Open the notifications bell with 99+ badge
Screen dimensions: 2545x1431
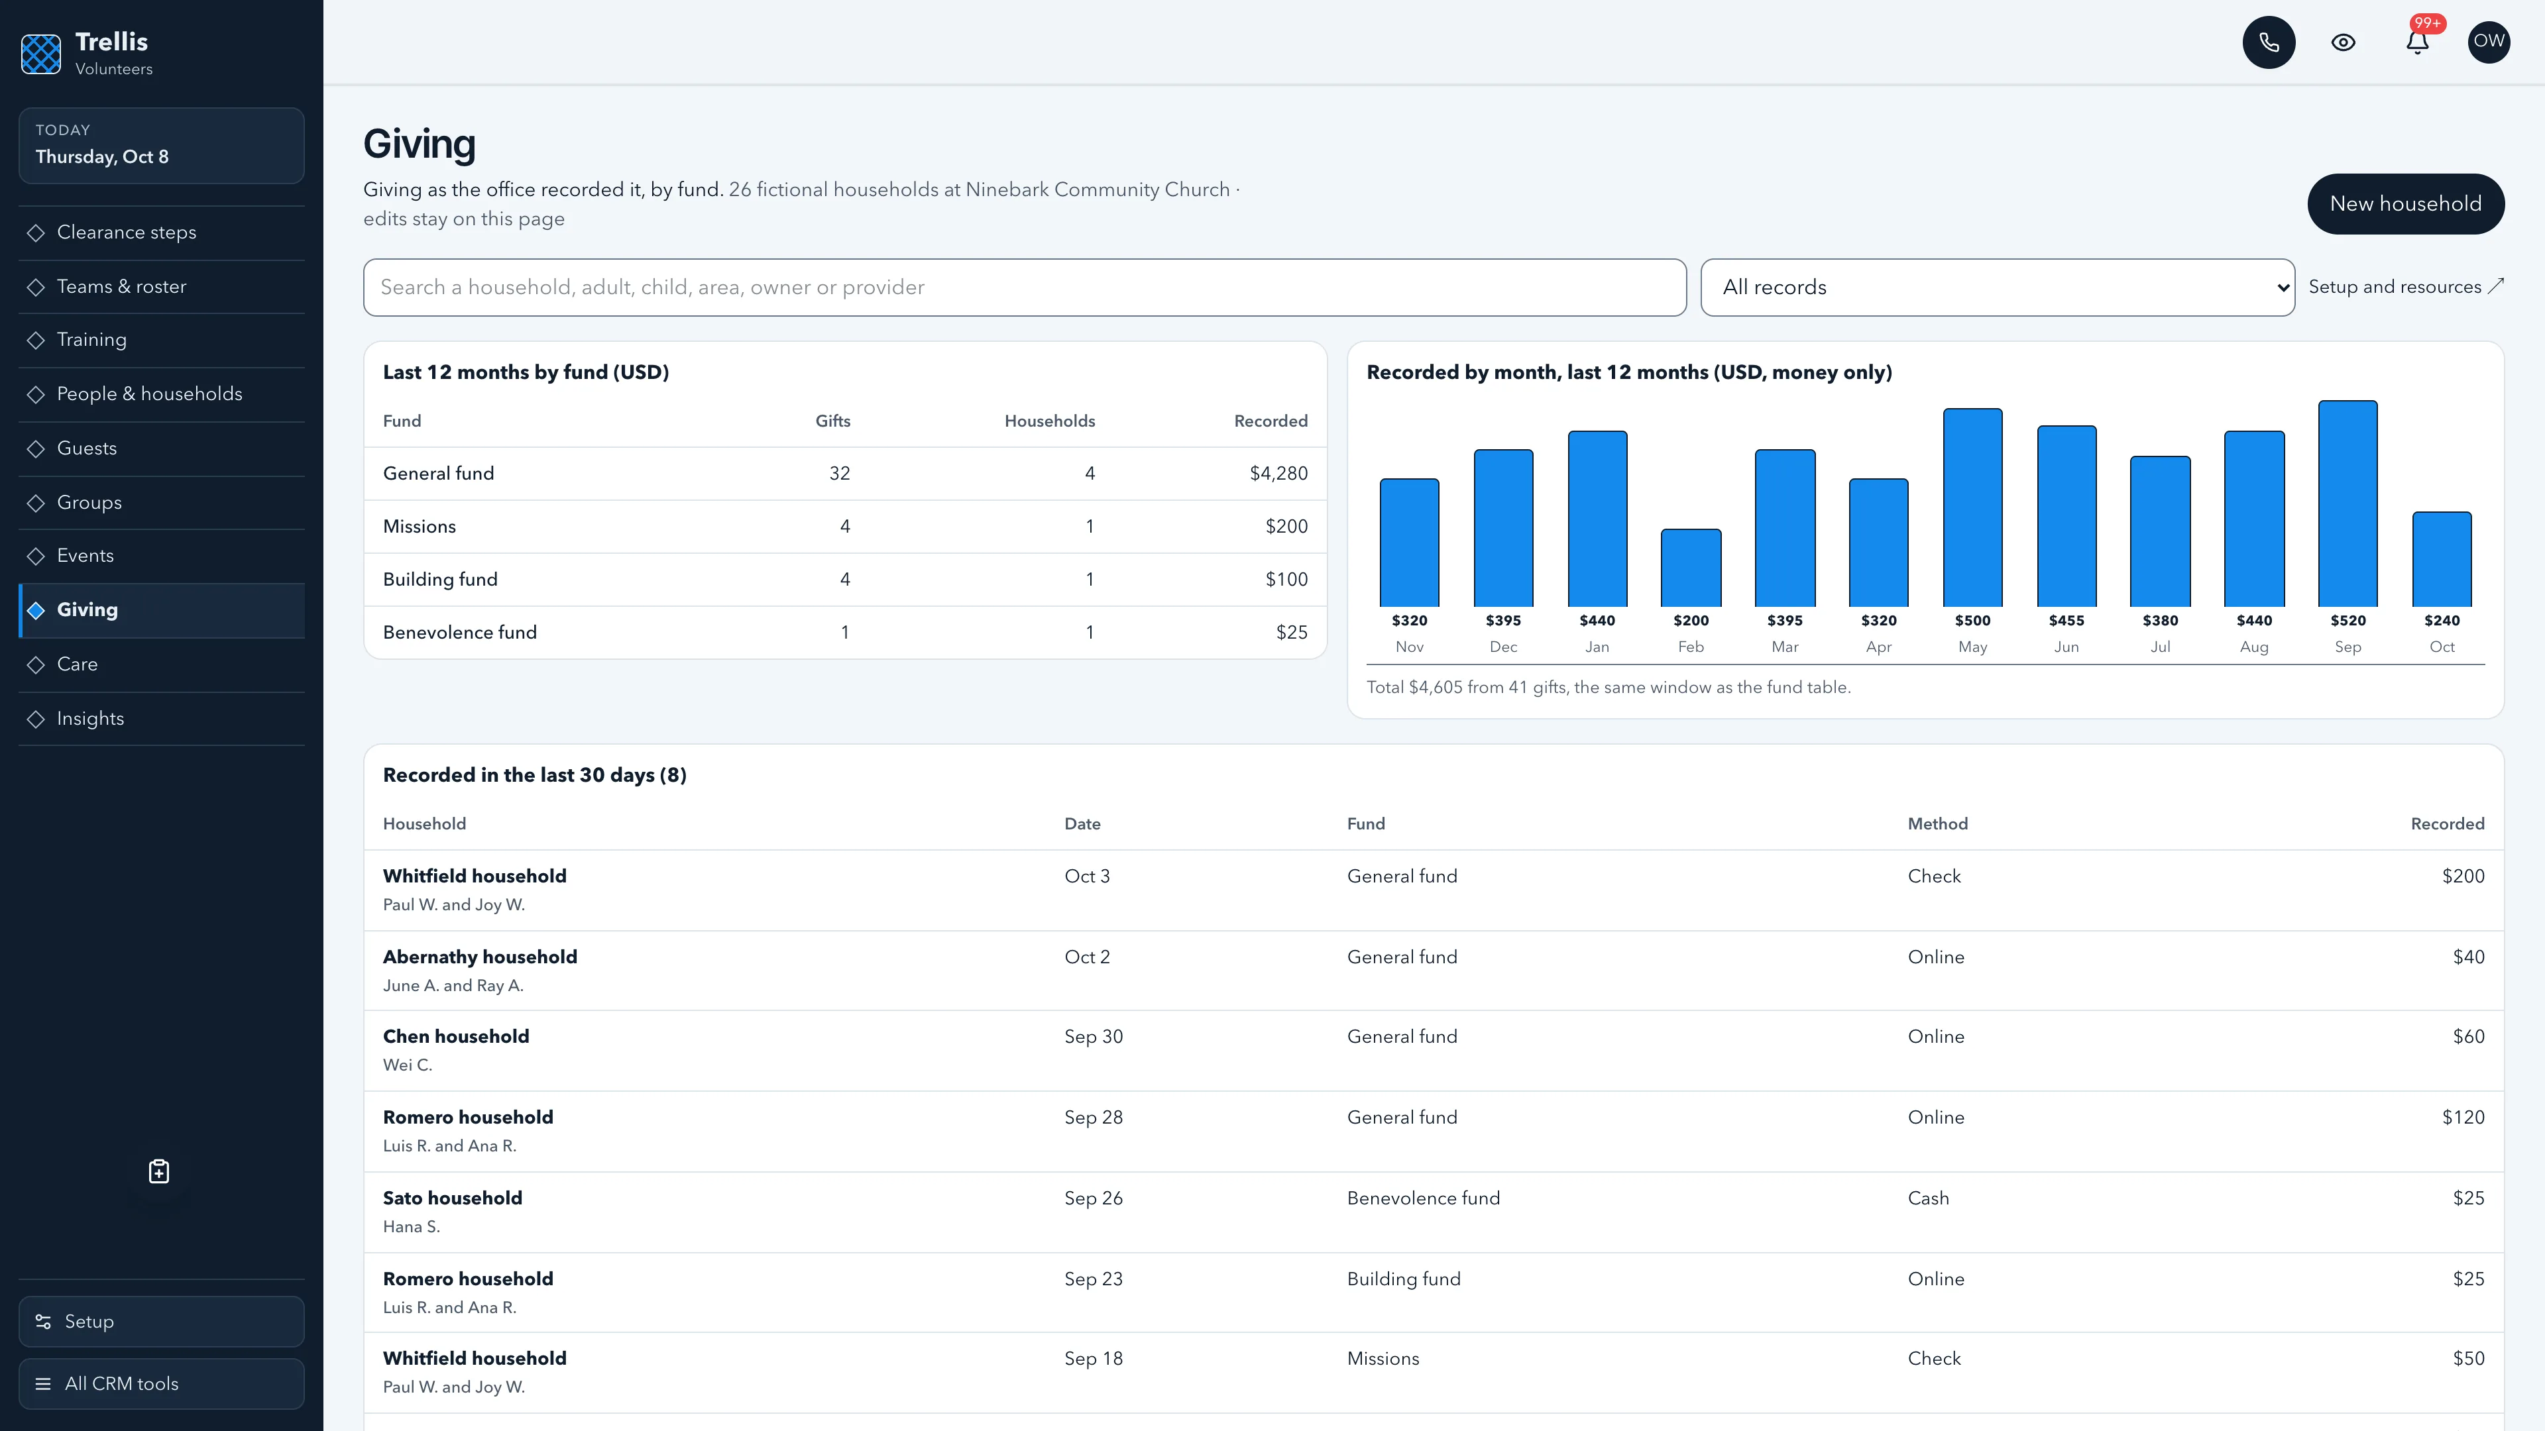click(2416, 42)
